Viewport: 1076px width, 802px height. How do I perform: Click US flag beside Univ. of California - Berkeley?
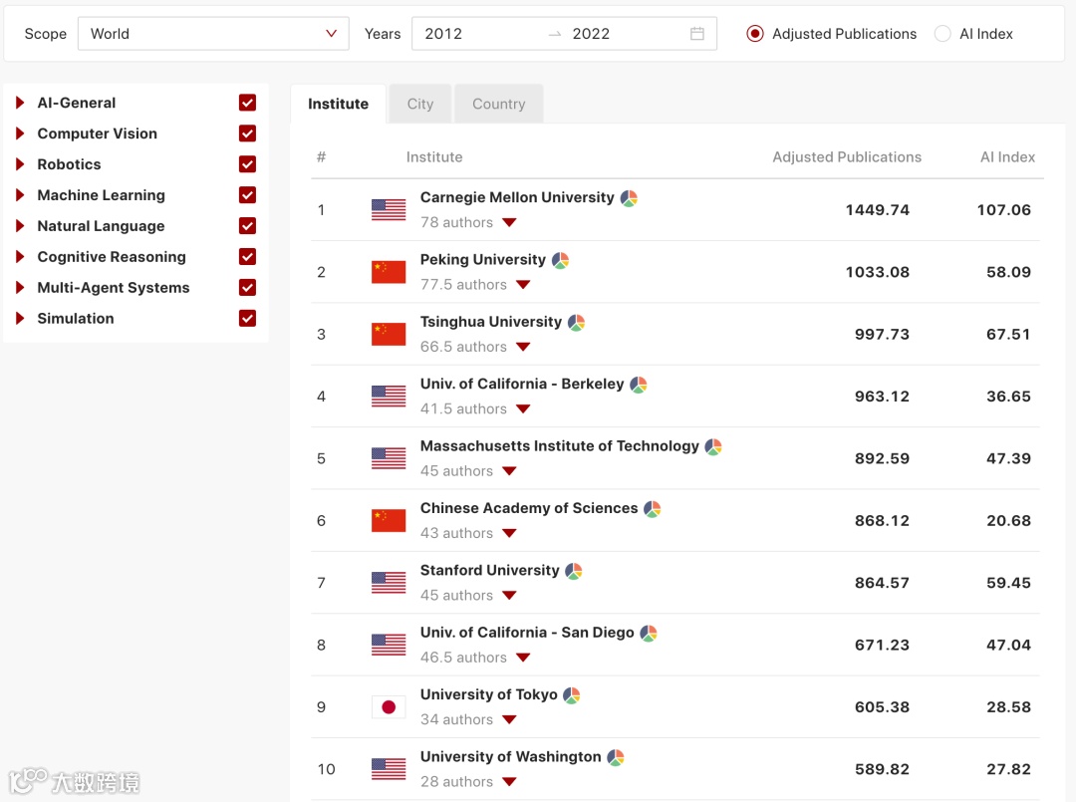click(389, 396)
